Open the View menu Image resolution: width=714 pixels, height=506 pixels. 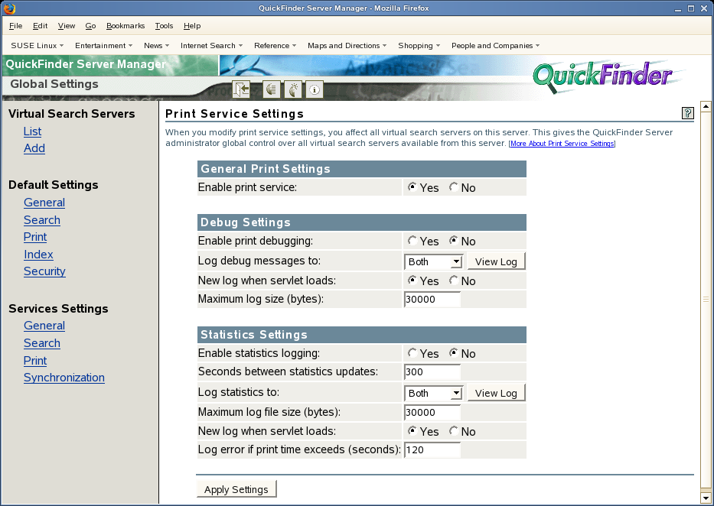[67, 26]
